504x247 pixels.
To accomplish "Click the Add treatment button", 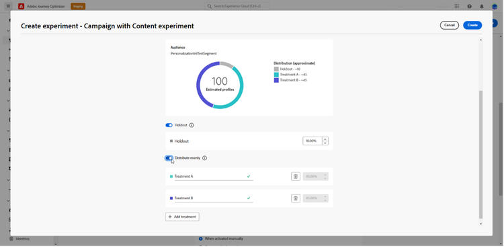I will click(182, 217).
